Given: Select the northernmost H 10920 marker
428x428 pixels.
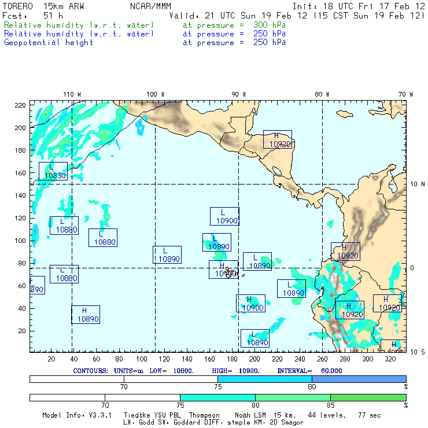Looking at the screenshot, I should coord(278,139).
